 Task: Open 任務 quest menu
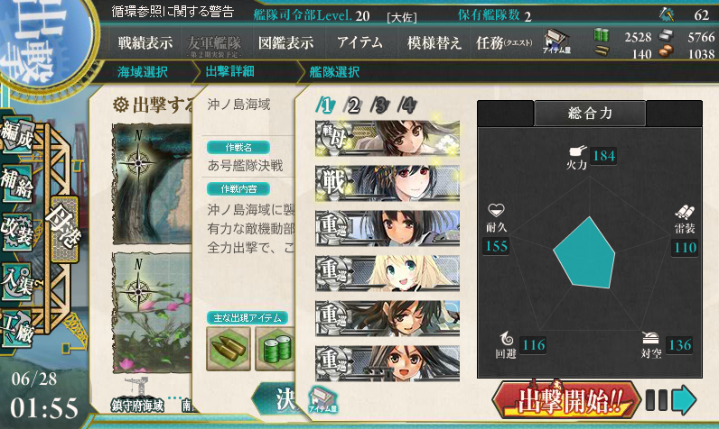[x=504, y=43]
